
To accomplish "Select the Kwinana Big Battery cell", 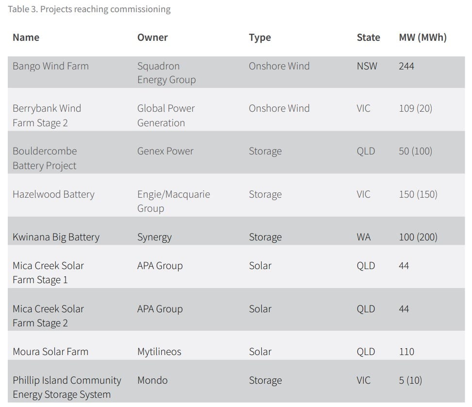I will [56, 237].
